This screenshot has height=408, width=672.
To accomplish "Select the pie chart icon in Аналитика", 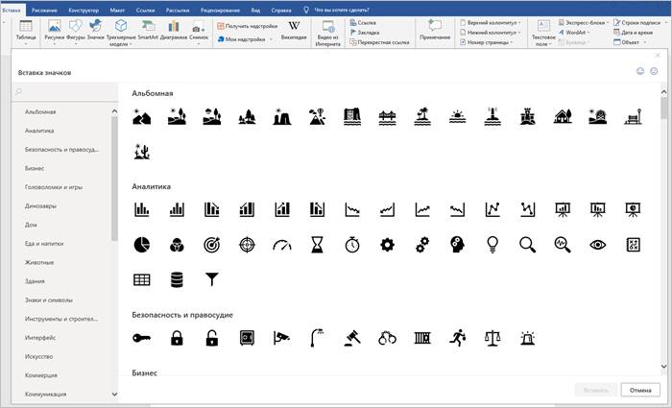I will tap(141, 245).
